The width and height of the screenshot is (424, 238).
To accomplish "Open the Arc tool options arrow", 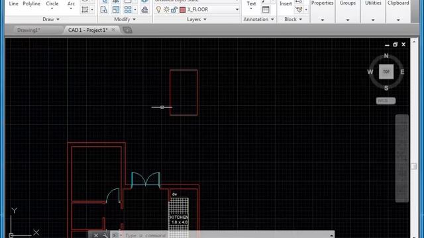I will coord(71,9).
